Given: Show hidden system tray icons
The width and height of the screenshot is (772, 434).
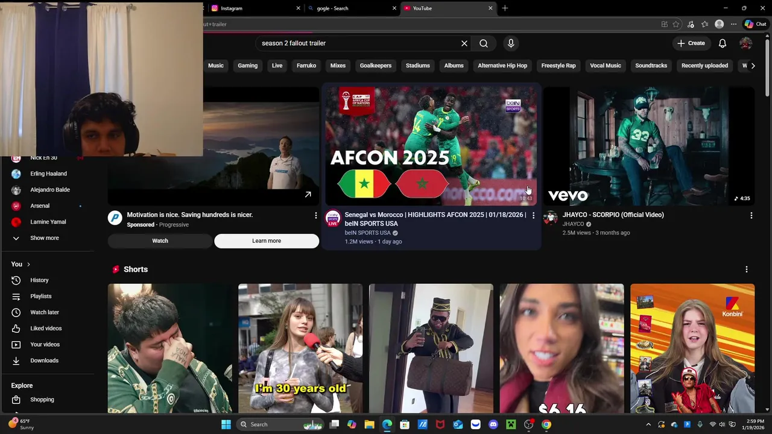Looking at the screenshot, I should (648, 424).
